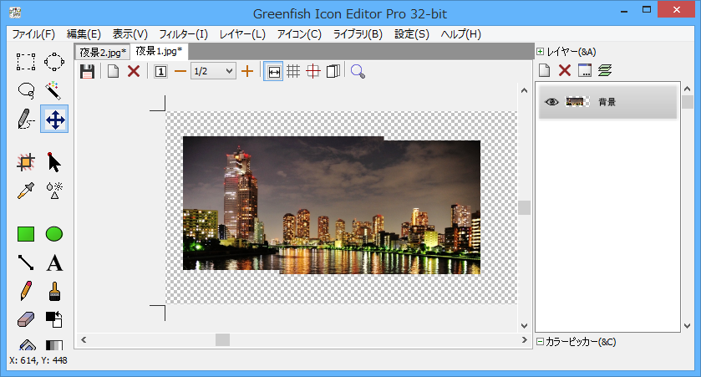Screen dimensions: 701x377
Task: Select the Eraser tool
Action: pos(26,319)
